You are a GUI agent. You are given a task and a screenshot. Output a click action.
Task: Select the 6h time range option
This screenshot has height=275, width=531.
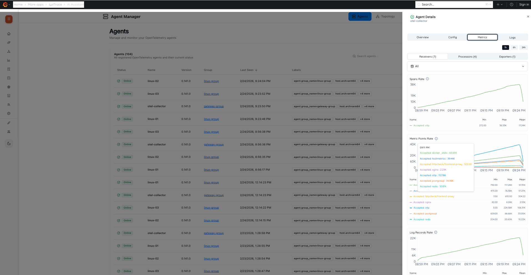pyautogui.click(x=514, y=47)
